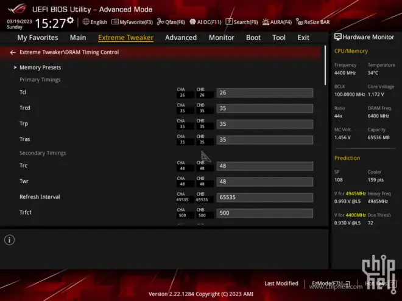This screenshot has height=301, width=402.
Task: Click the Dos Thresh 72 value
Action: tap(370, 223)
